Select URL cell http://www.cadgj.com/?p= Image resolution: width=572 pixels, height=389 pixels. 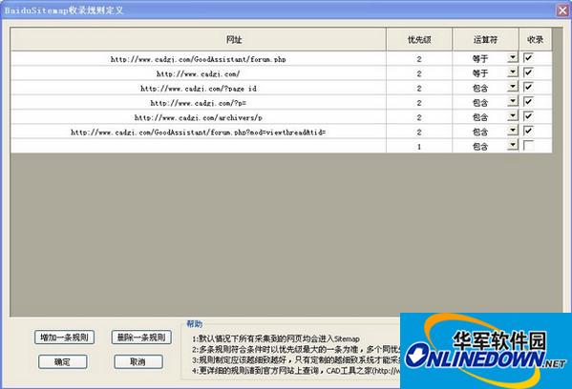point(198,103)
